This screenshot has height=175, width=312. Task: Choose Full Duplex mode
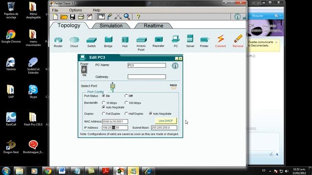[103, 114]
